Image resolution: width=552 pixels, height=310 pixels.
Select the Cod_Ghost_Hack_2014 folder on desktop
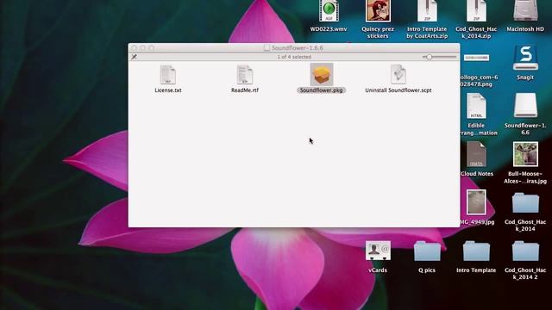[525, 203]
